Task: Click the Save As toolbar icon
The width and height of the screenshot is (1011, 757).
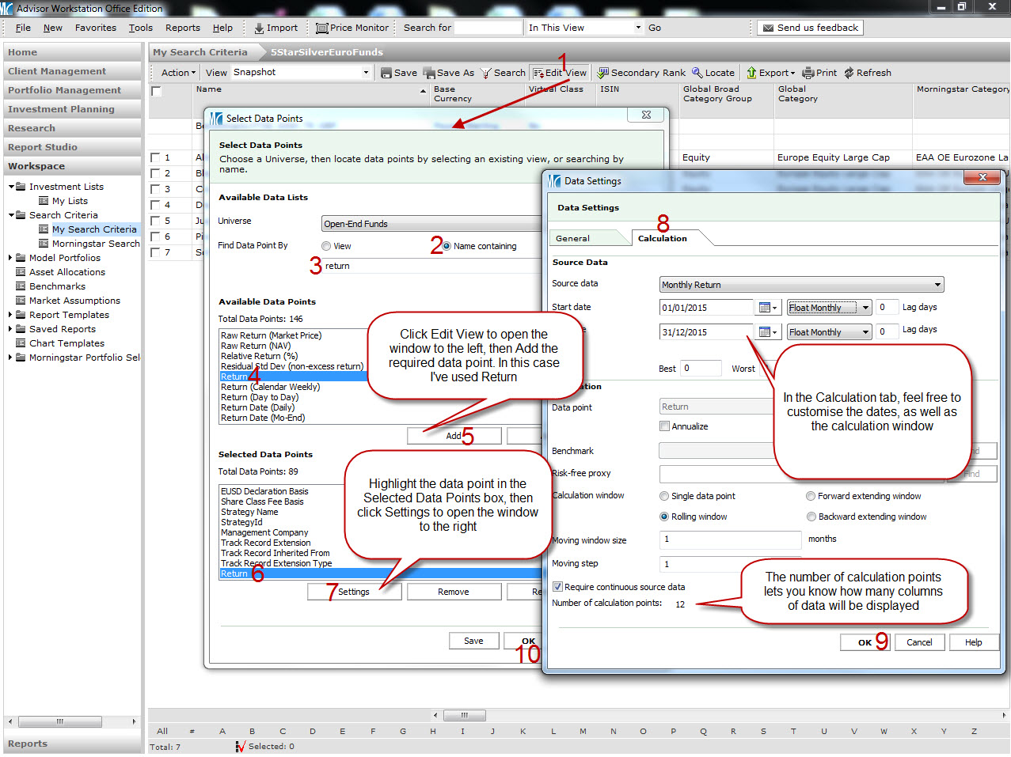Action: tap(429, 73)
